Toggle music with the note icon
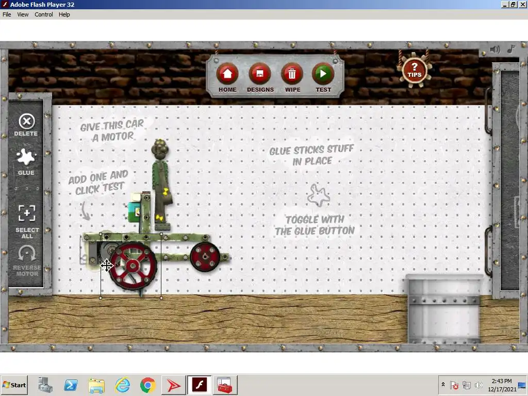Image resolution: width=528 pixels, height=396 pixels. [x=511, y=49]
